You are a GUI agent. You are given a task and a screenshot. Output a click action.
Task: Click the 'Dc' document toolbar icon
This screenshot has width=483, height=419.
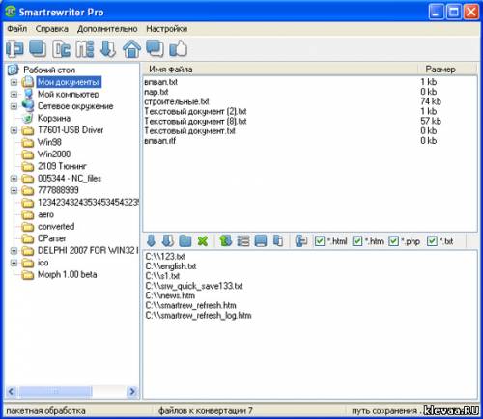[x=61, y=49]
